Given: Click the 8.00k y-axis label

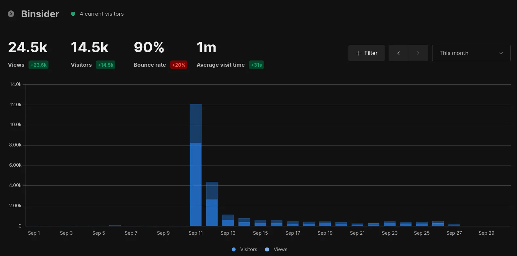Looking at the screenshot, I should tap(15, 145).
